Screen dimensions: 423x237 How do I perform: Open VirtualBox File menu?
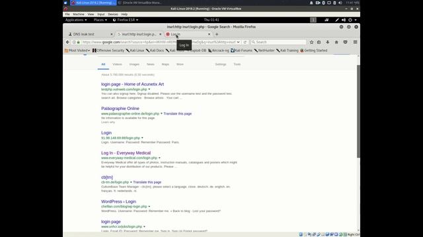click(x=67, y=14)
